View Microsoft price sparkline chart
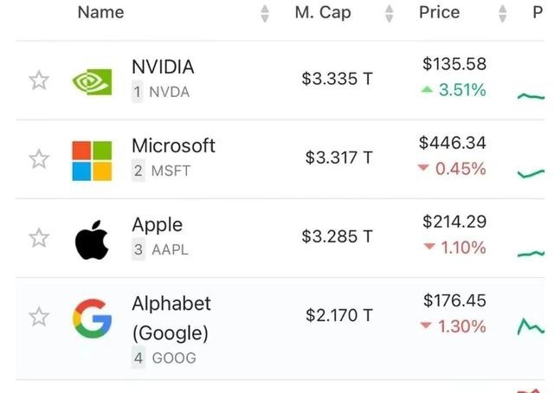This screenshot has width=554, height=393. coord(531,173)
